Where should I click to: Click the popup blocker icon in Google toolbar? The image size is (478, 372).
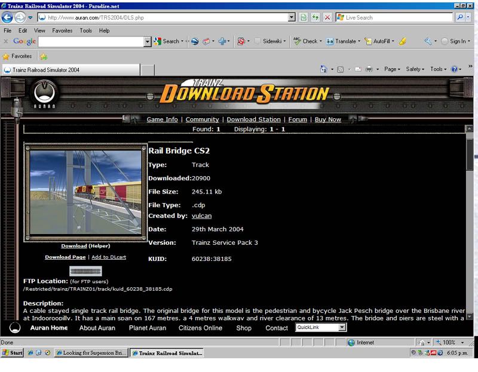[x=241, y=41]
